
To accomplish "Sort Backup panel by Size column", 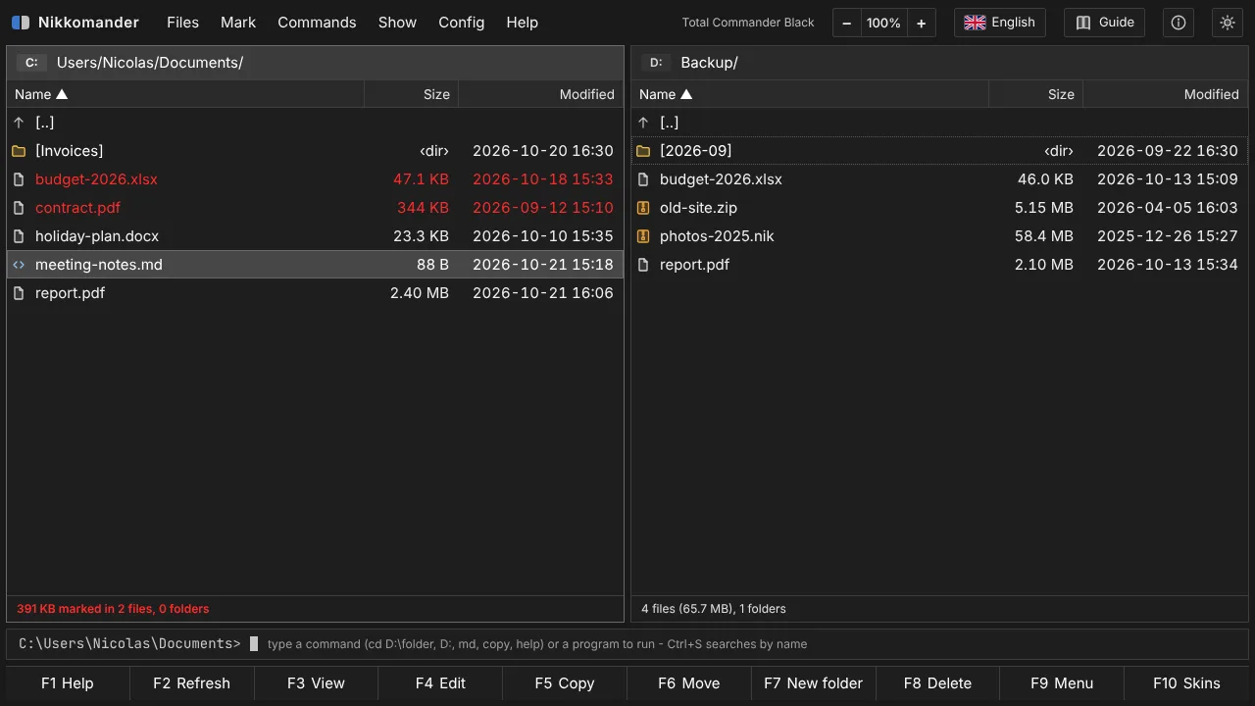I will pyautogui.click(x=1035, y=94).
